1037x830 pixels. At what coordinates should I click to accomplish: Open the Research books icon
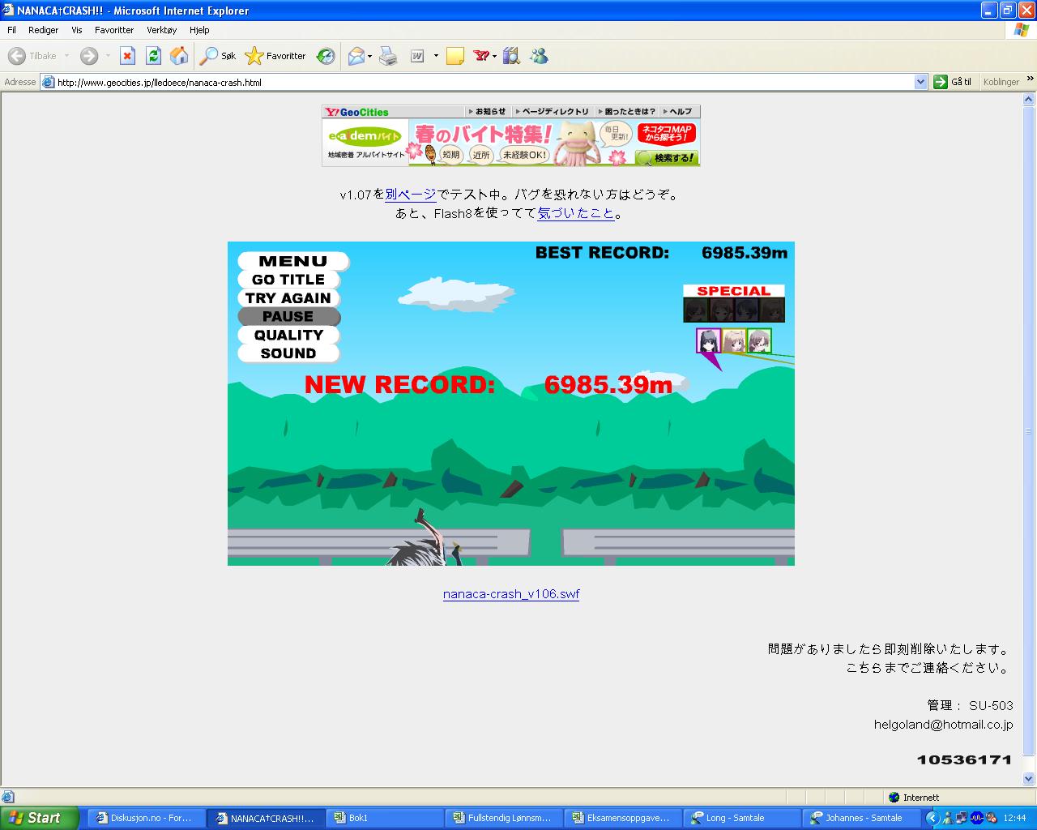tap(511, 56)
